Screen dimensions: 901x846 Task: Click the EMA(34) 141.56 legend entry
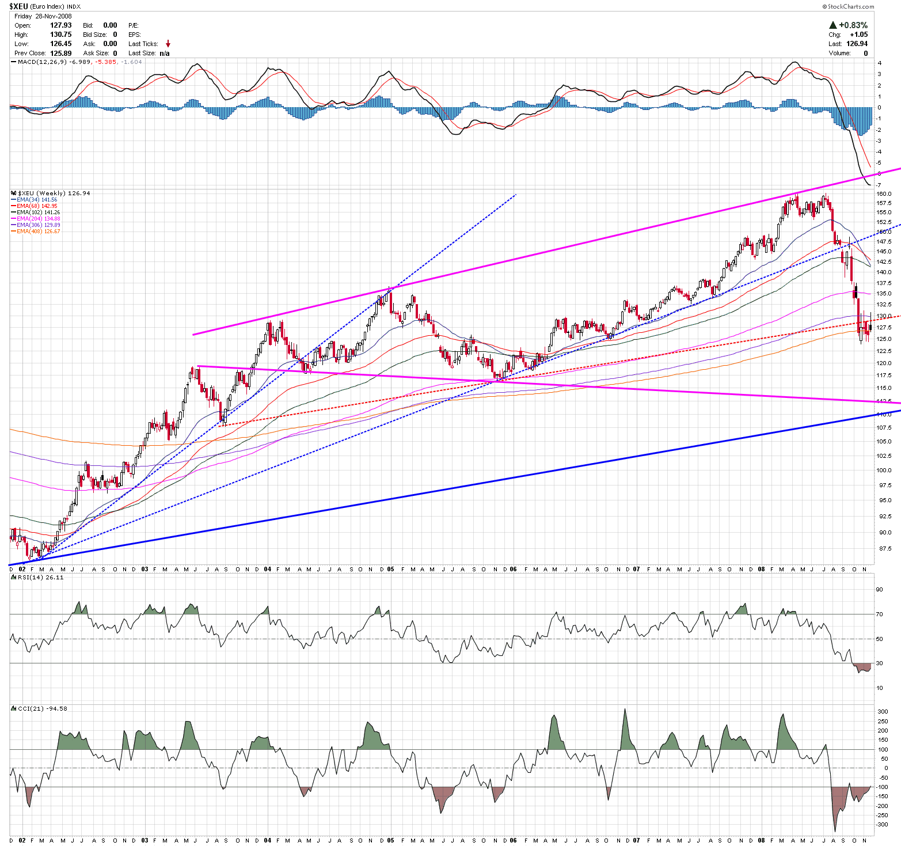(x=37, y=200)
